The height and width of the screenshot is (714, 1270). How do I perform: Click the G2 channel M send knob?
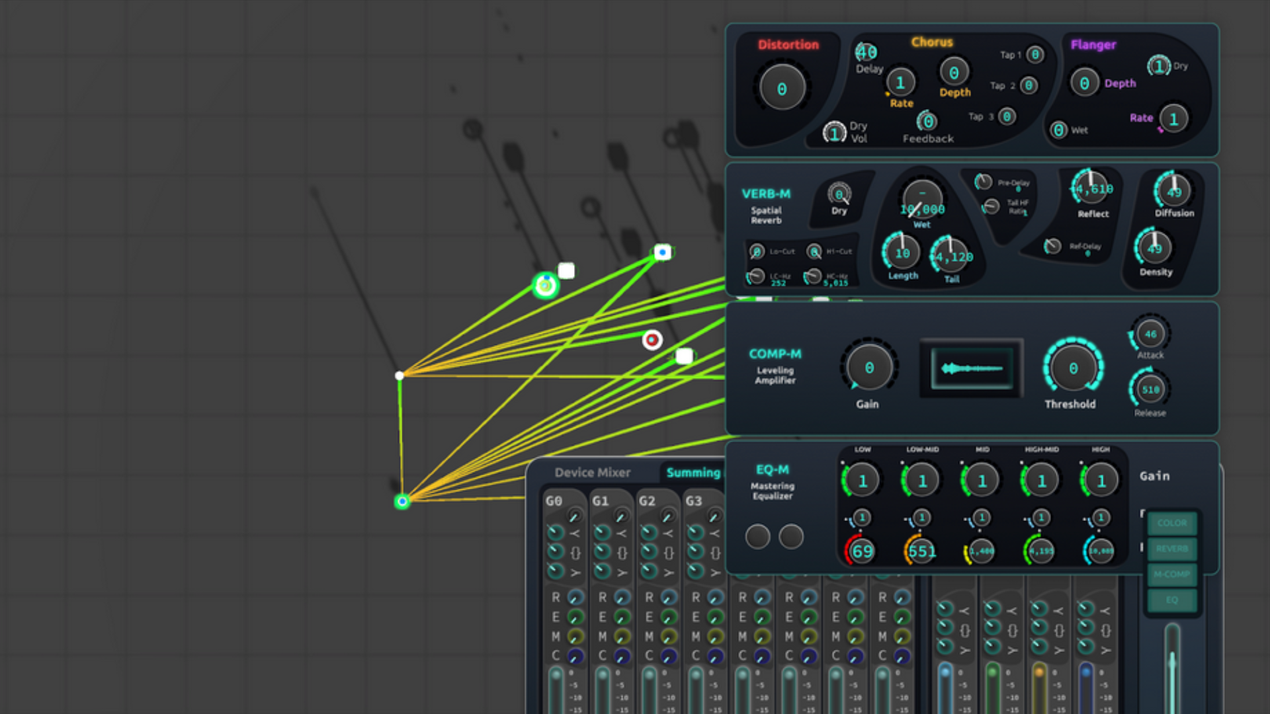click(669, 636)
